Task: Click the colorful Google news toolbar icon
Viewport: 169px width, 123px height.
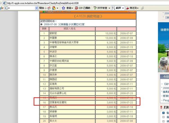Action: [x=54, y=8]
